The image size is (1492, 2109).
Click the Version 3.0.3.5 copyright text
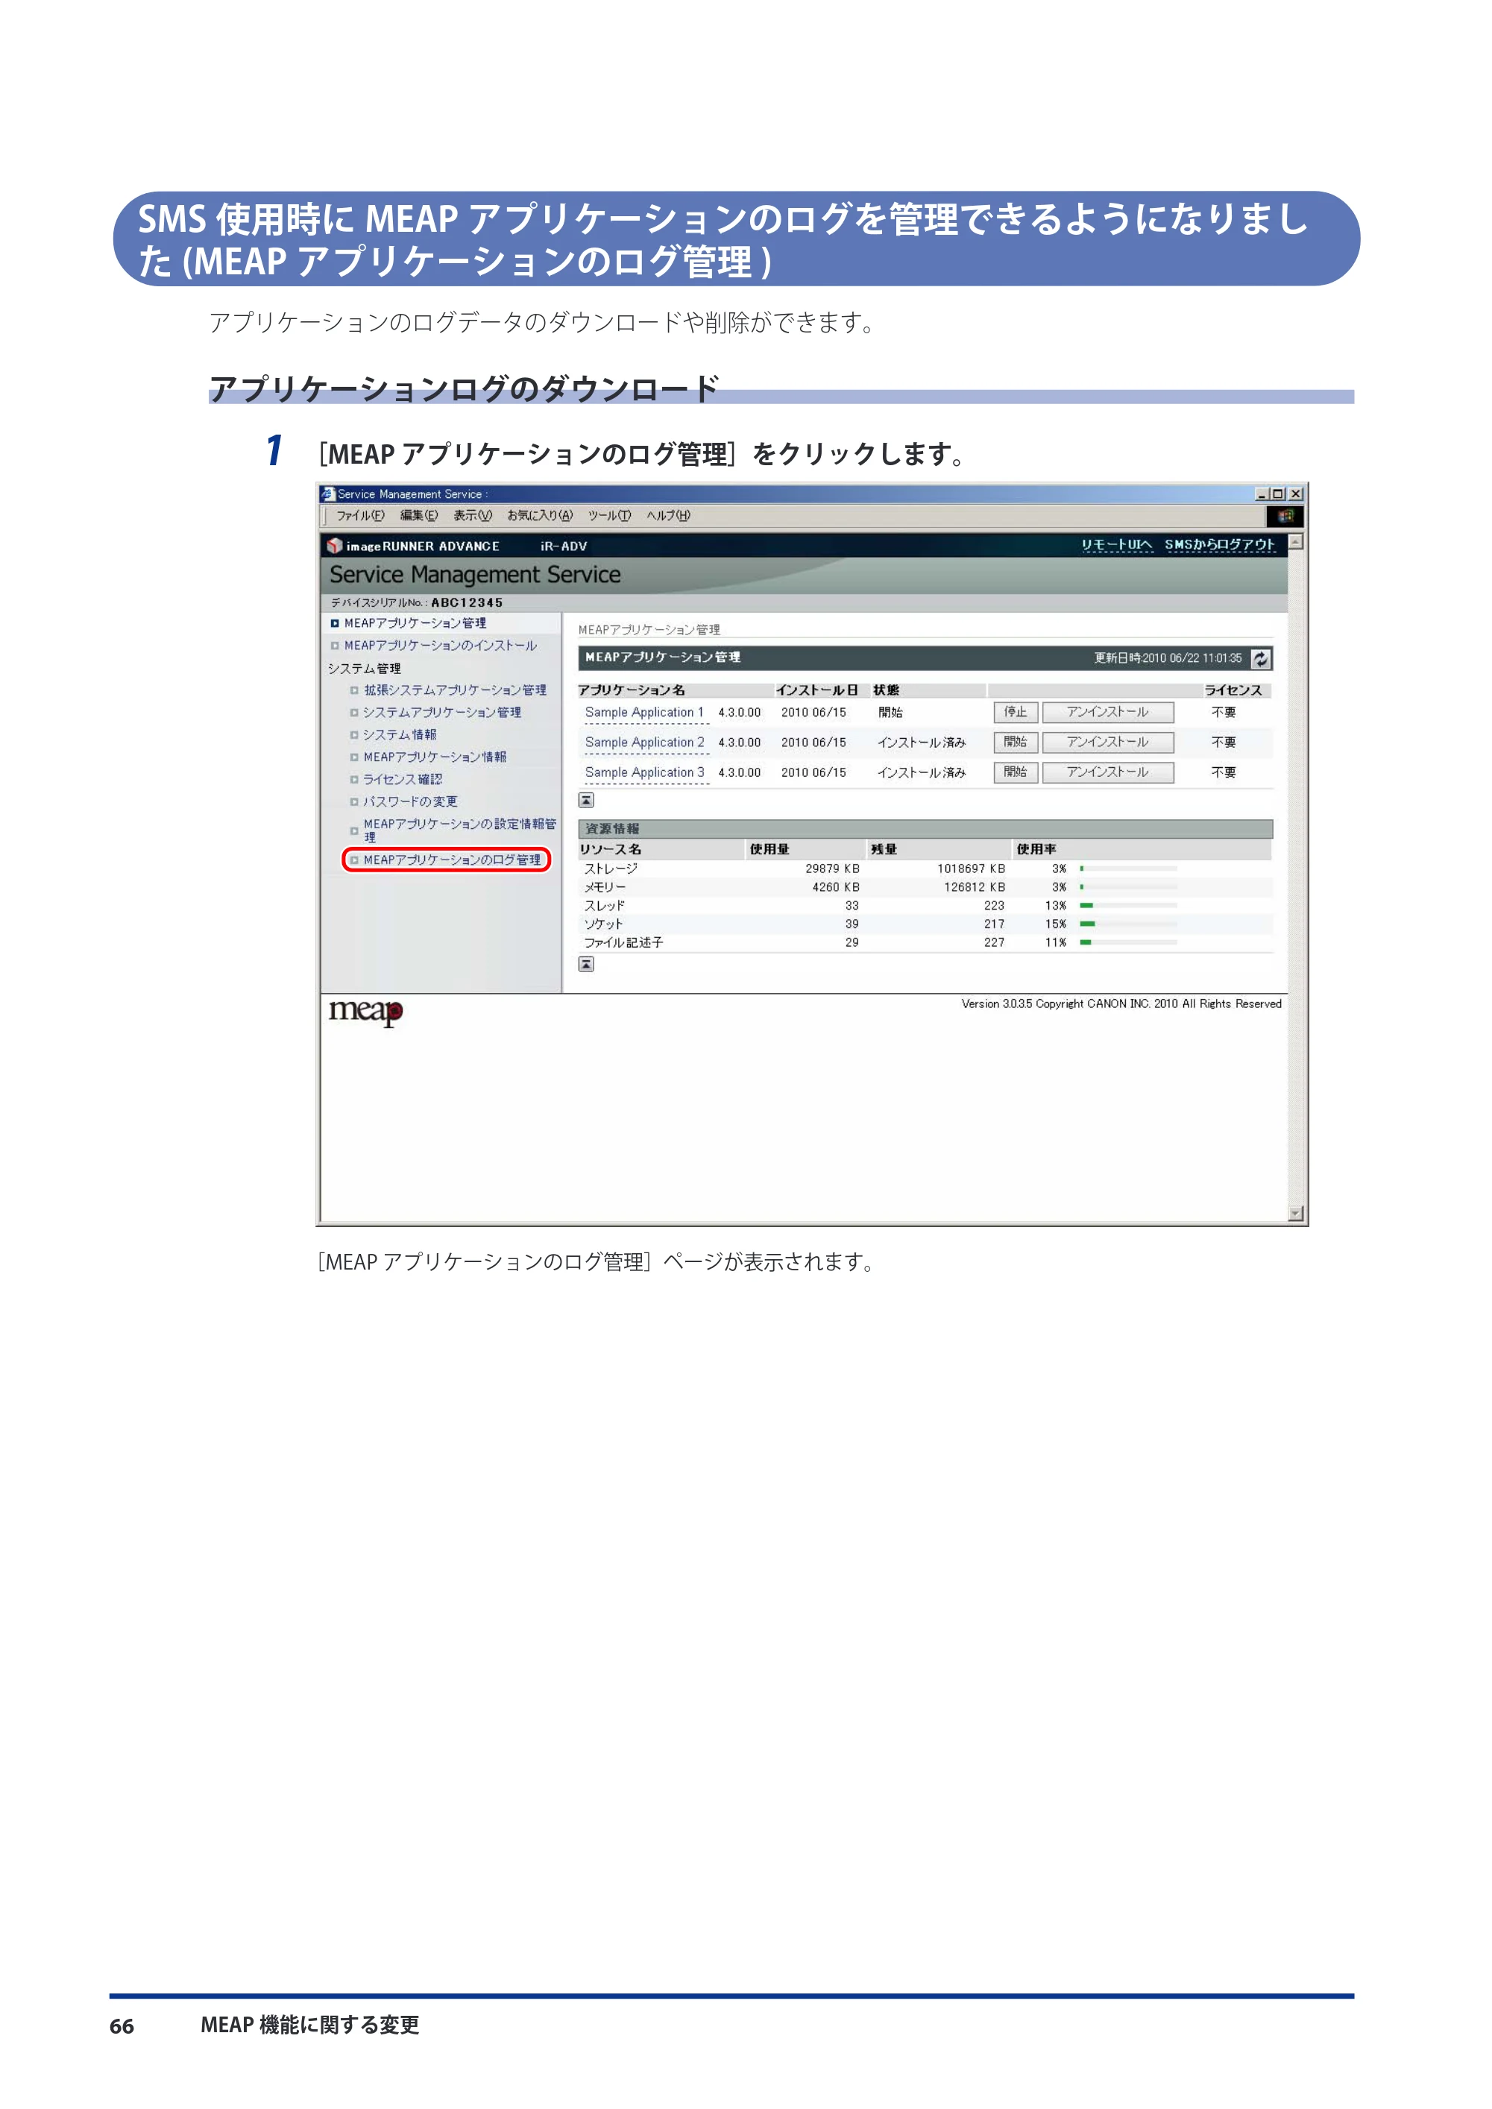point(1121,1003)
